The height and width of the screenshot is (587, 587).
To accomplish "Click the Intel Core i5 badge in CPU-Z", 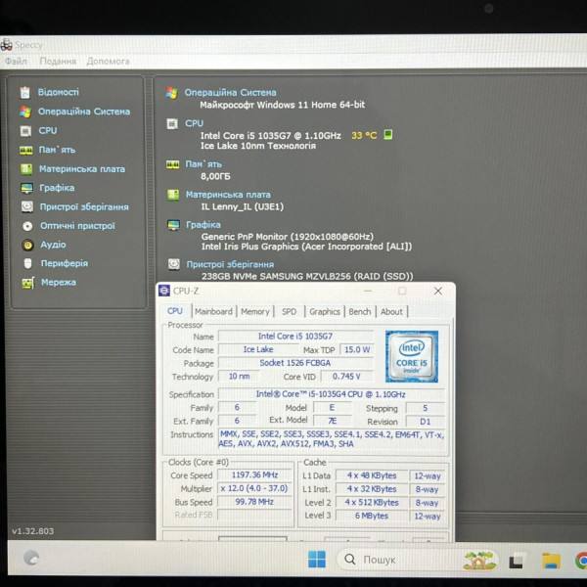I will coord(412,356).
